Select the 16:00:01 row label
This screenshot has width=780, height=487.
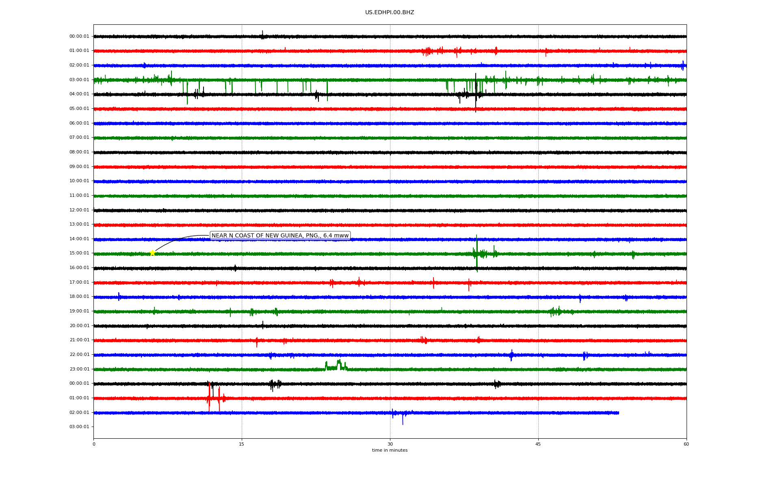coord(79,268)
